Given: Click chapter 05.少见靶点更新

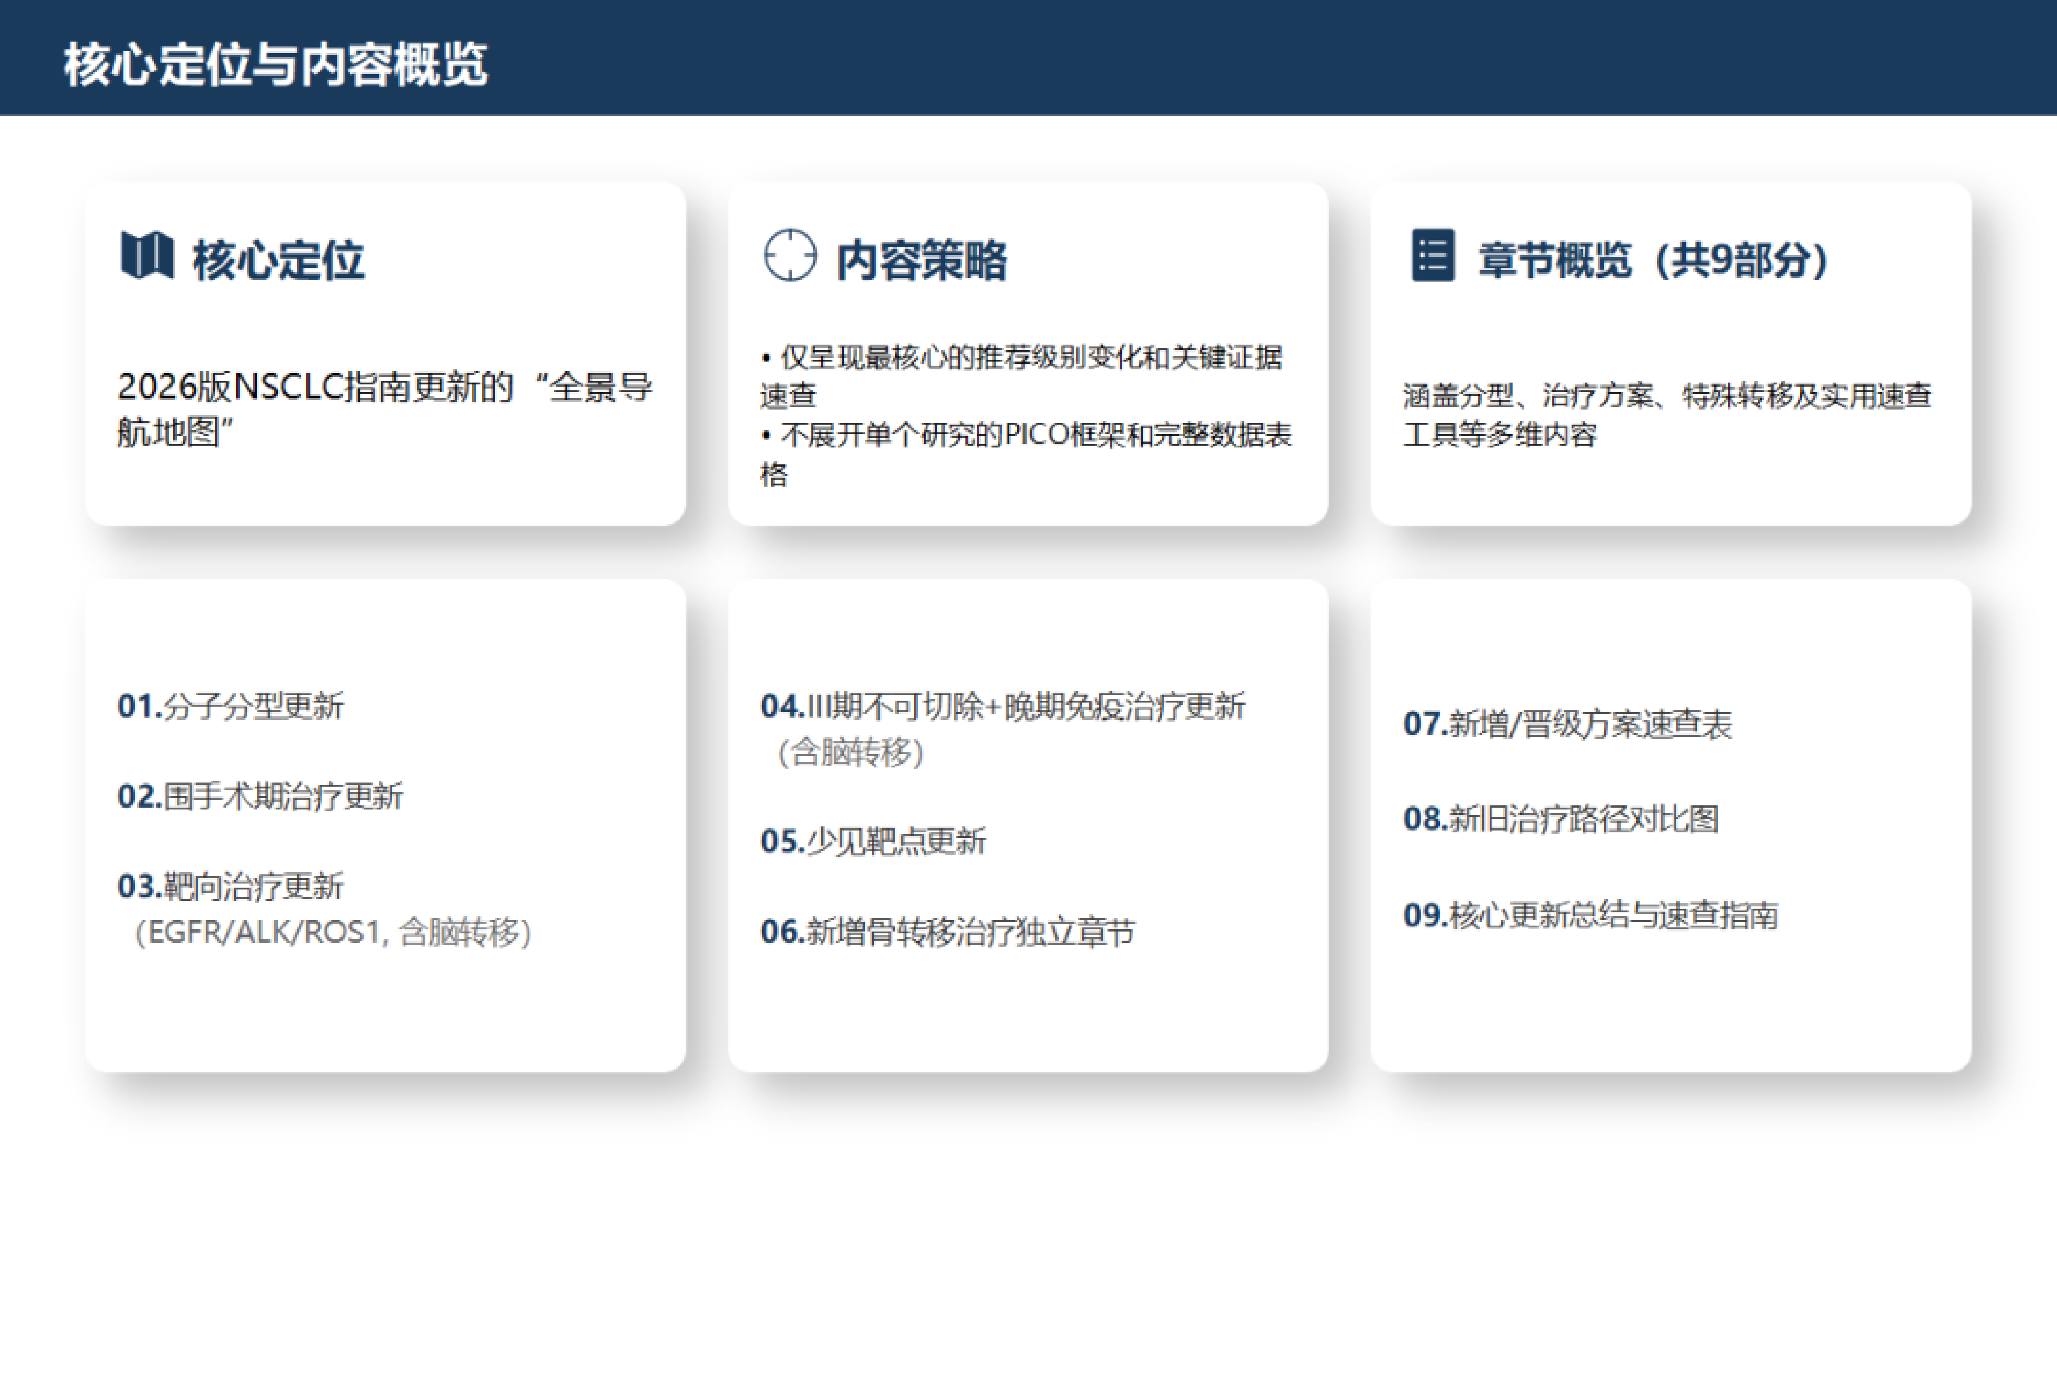Looking at the screenshot, I should [x=873, y=841].
